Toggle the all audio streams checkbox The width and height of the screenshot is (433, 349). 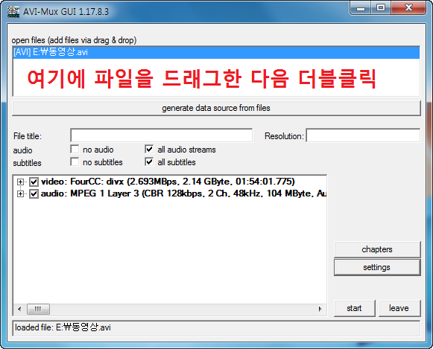[x=149, y=149]
